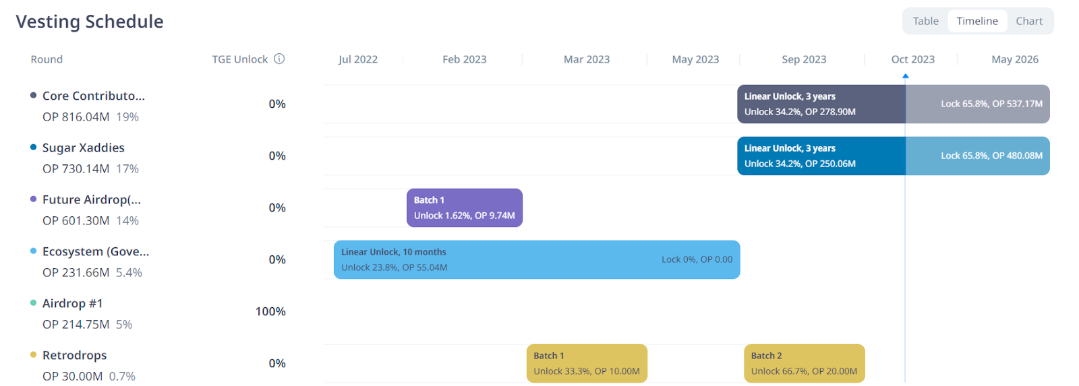
Task: Click the Oct 2023 timeline header
Action: coord(912,59)
